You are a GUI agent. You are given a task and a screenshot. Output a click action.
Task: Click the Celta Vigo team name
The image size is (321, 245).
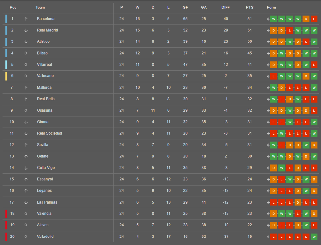click(46, 168)
